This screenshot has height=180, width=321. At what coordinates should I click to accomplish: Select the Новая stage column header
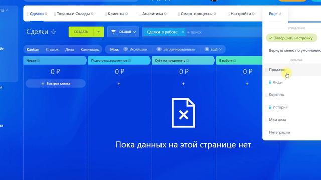tap(55, 61)
